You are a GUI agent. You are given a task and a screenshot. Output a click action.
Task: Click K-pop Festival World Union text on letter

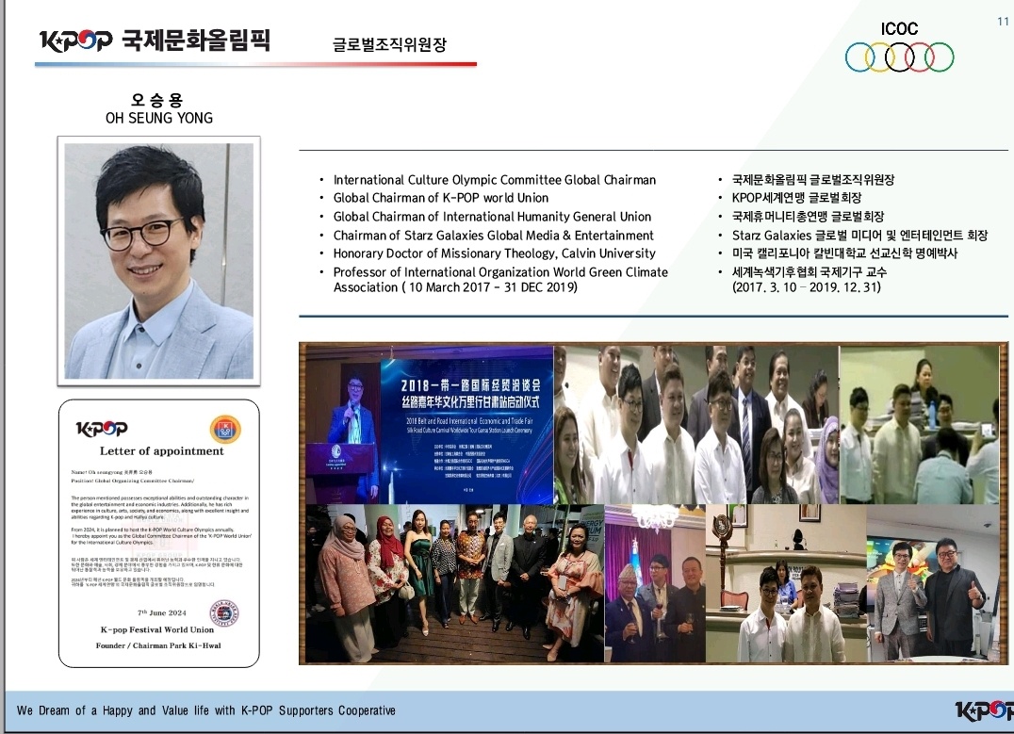[x=157, y=629]
